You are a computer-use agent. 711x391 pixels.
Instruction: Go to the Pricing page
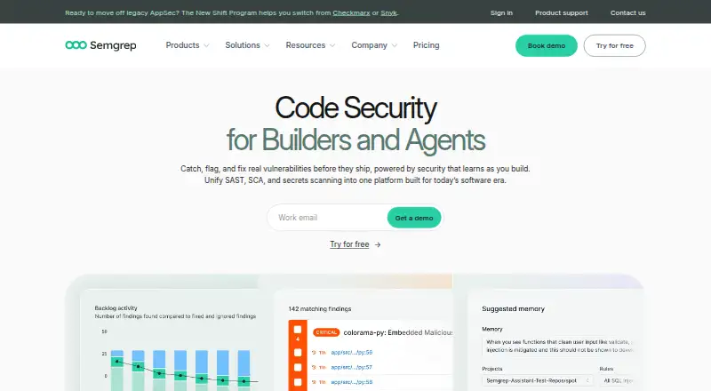tap(427, 45)
